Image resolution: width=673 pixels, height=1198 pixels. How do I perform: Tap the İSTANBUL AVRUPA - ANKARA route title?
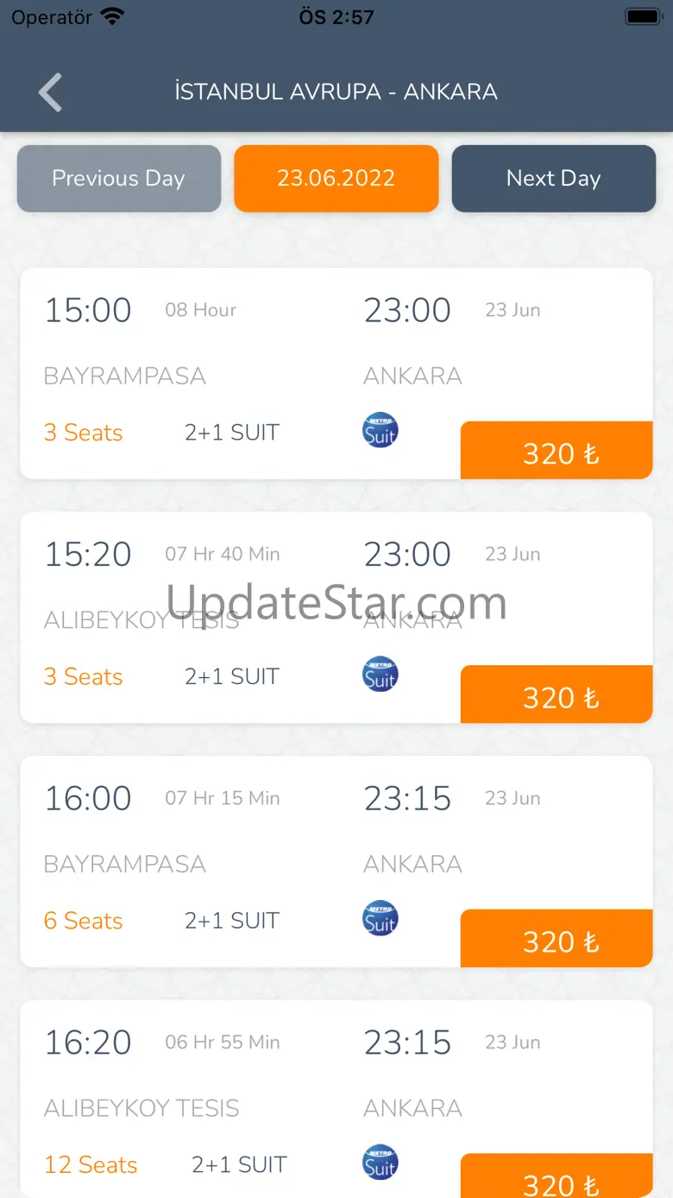click(x=336, y=92)
